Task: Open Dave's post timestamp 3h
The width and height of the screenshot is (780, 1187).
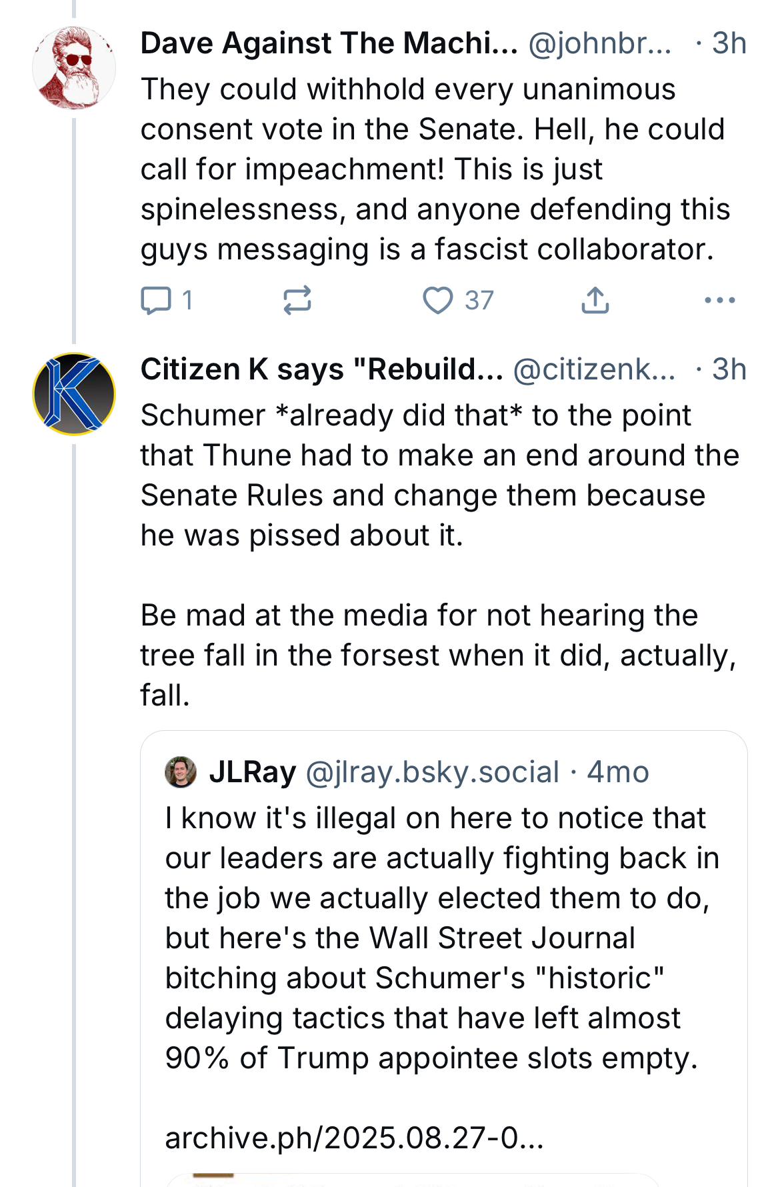Action: click(729, 43)
